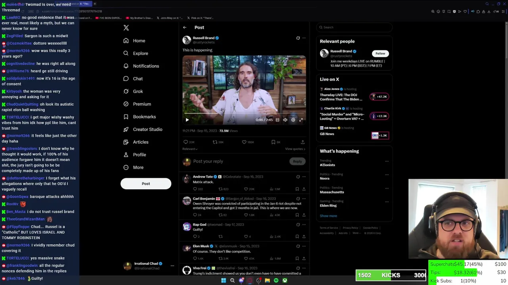Open Spotify from the taskbar

pyautogui.click(x=276, y=281)
